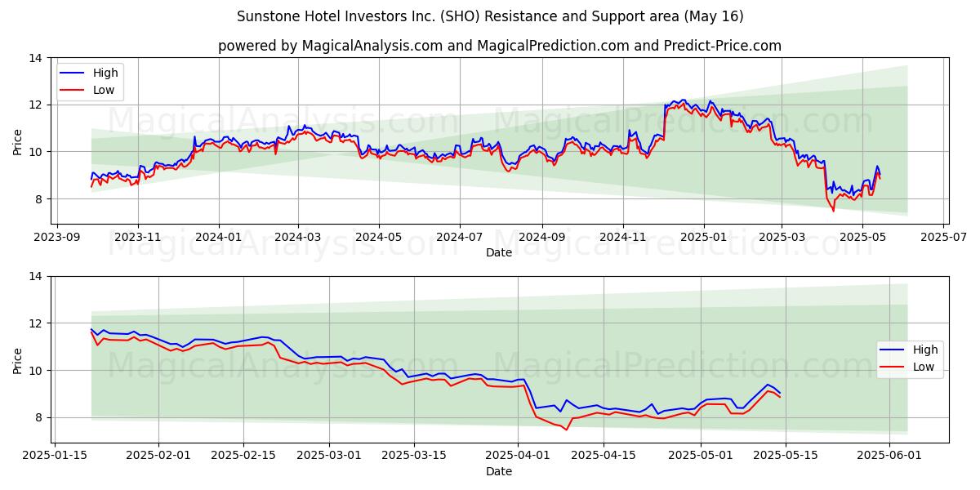Image resolution: width=980 pixels, height=490 pixels.
Task: Click the 2025-03-01 tick label in bottom chart
Action: click(329, 457)
